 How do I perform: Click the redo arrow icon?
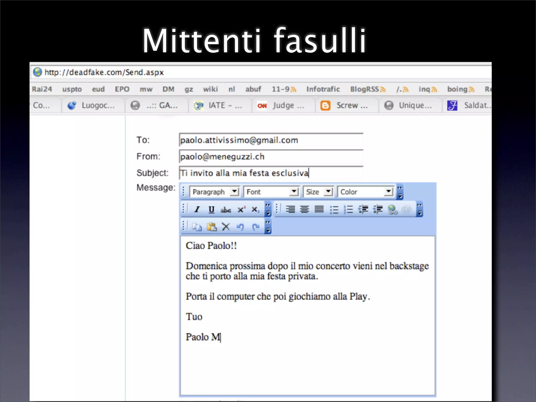[256, 227]
